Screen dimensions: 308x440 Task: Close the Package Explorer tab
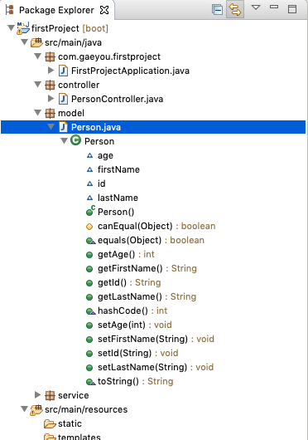click(104, 10)
